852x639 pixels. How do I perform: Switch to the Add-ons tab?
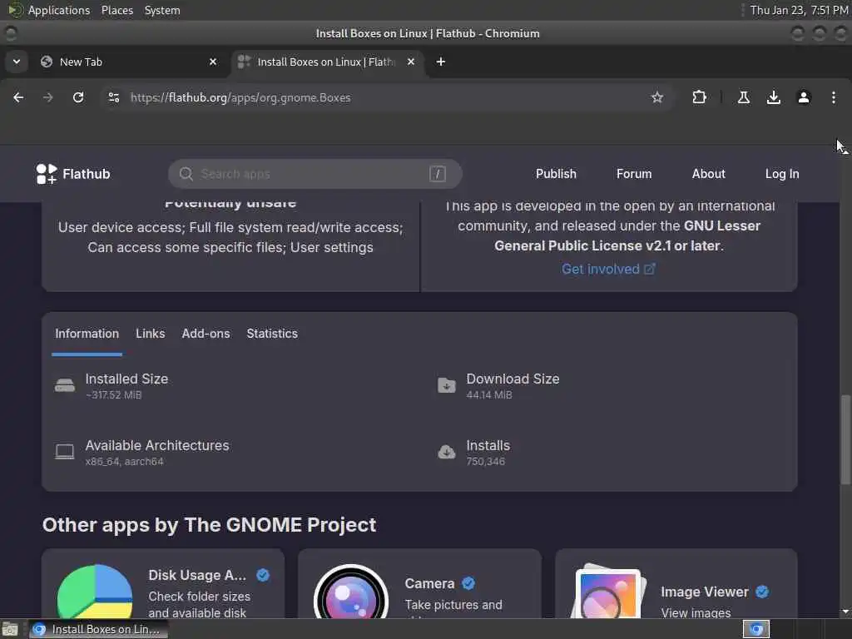click(206, 334)
